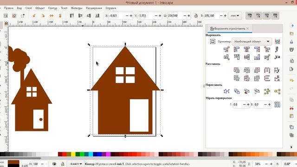Open the Слой menu

click(28, 8)
